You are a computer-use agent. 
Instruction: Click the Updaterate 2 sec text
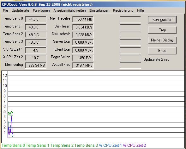click(x=156, y=59)
